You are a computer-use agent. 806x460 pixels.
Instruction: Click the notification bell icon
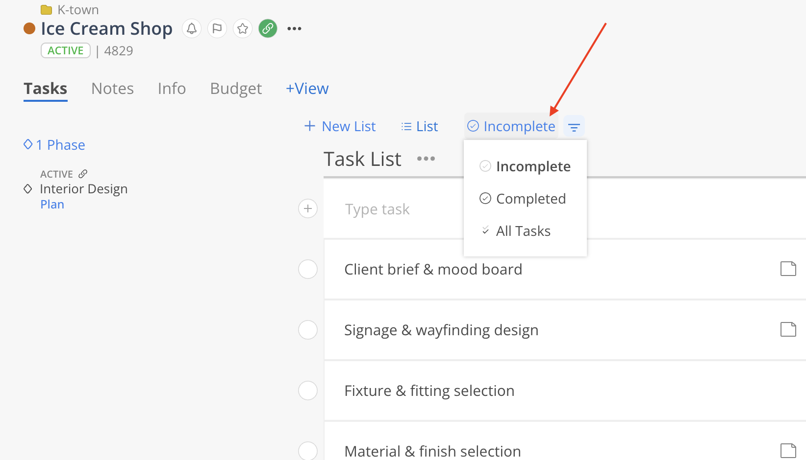pyautogui.click(x=192, y=29)
